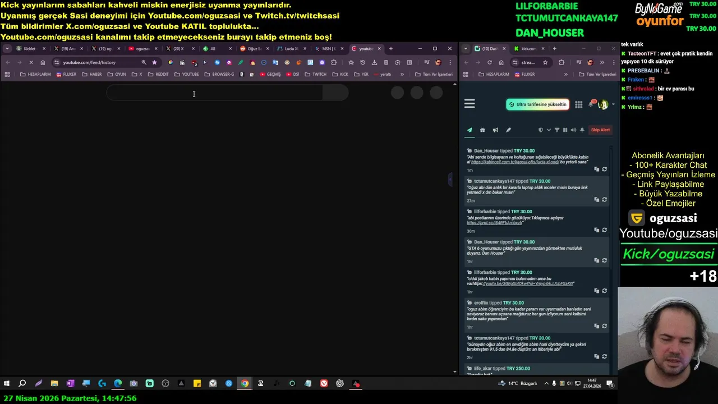
Task: Mute alert sounds speaker icon
Action: pos(573,130)
